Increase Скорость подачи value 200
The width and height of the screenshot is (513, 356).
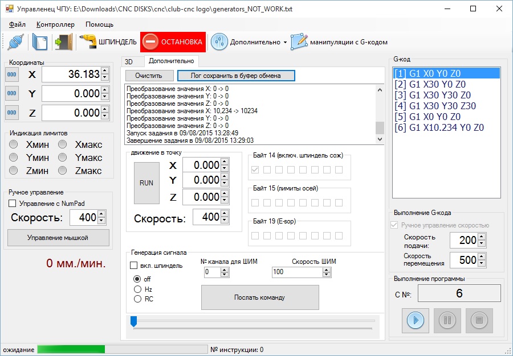[481, 237]
